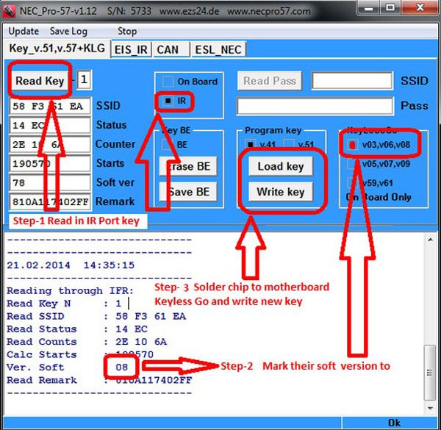Click the Read Key button
Screen dimensions: 441x430
coord(40,81)
